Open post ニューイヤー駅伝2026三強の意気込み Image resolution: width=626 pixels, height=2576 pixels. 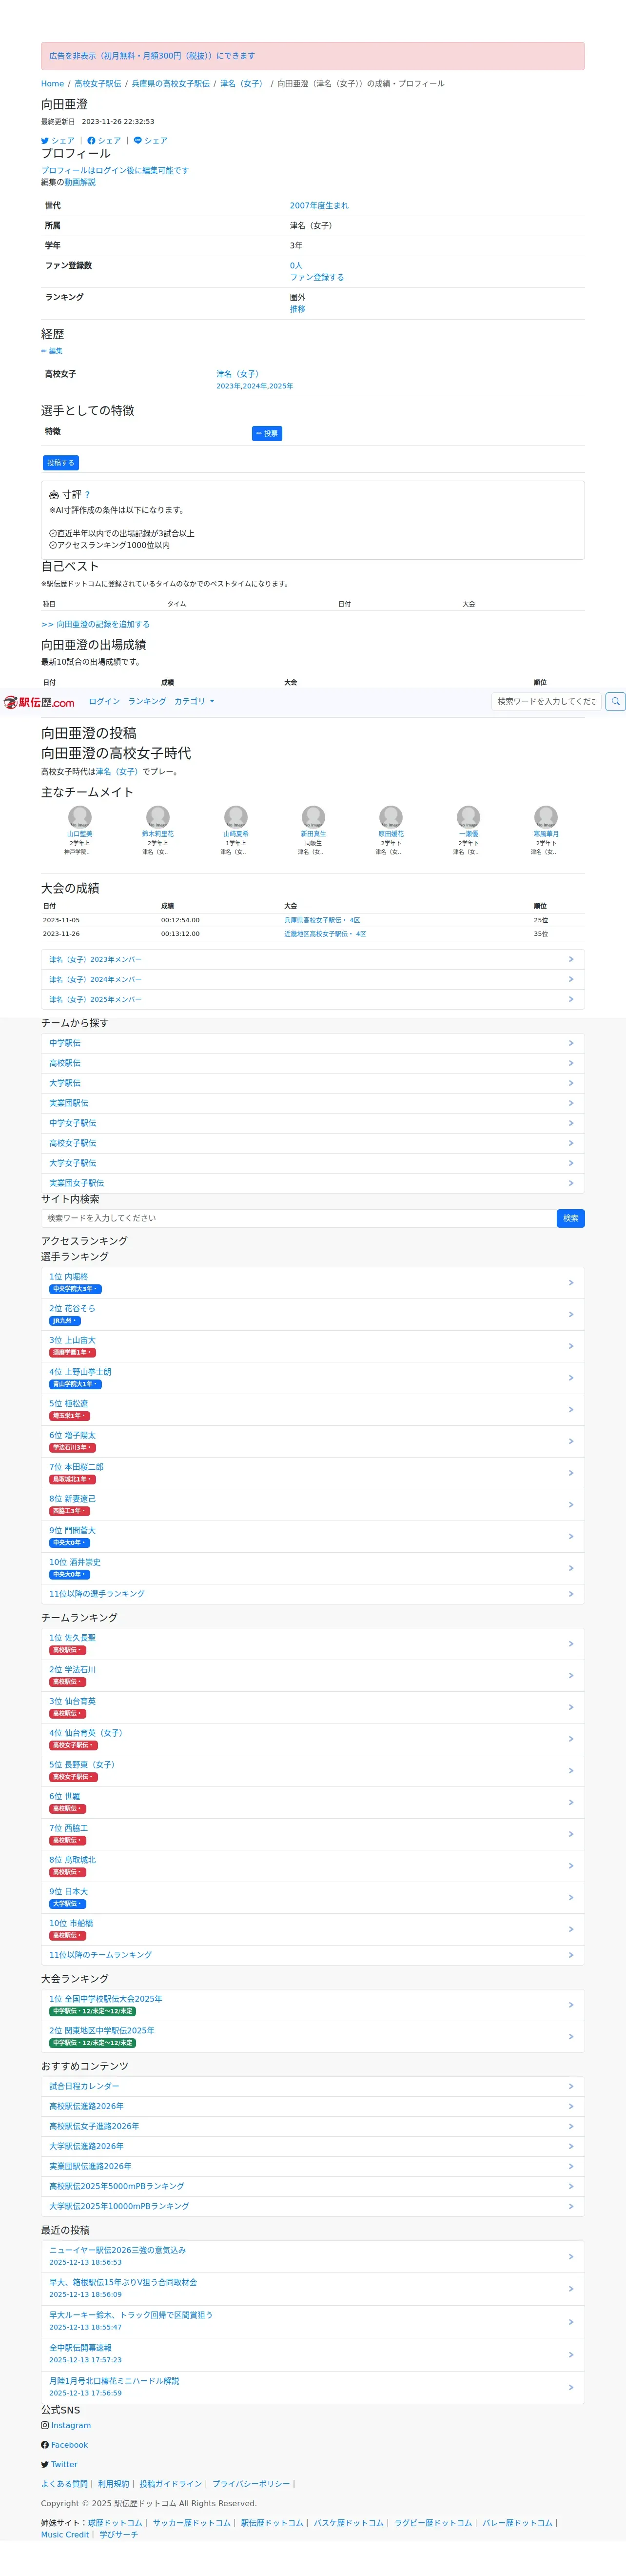tap(313, 2257)
